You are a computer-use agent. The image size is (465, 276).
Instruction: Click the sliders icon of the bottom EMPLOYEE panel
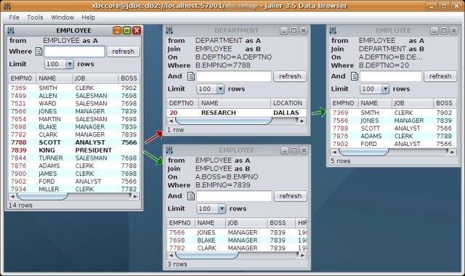coord(169,150)
